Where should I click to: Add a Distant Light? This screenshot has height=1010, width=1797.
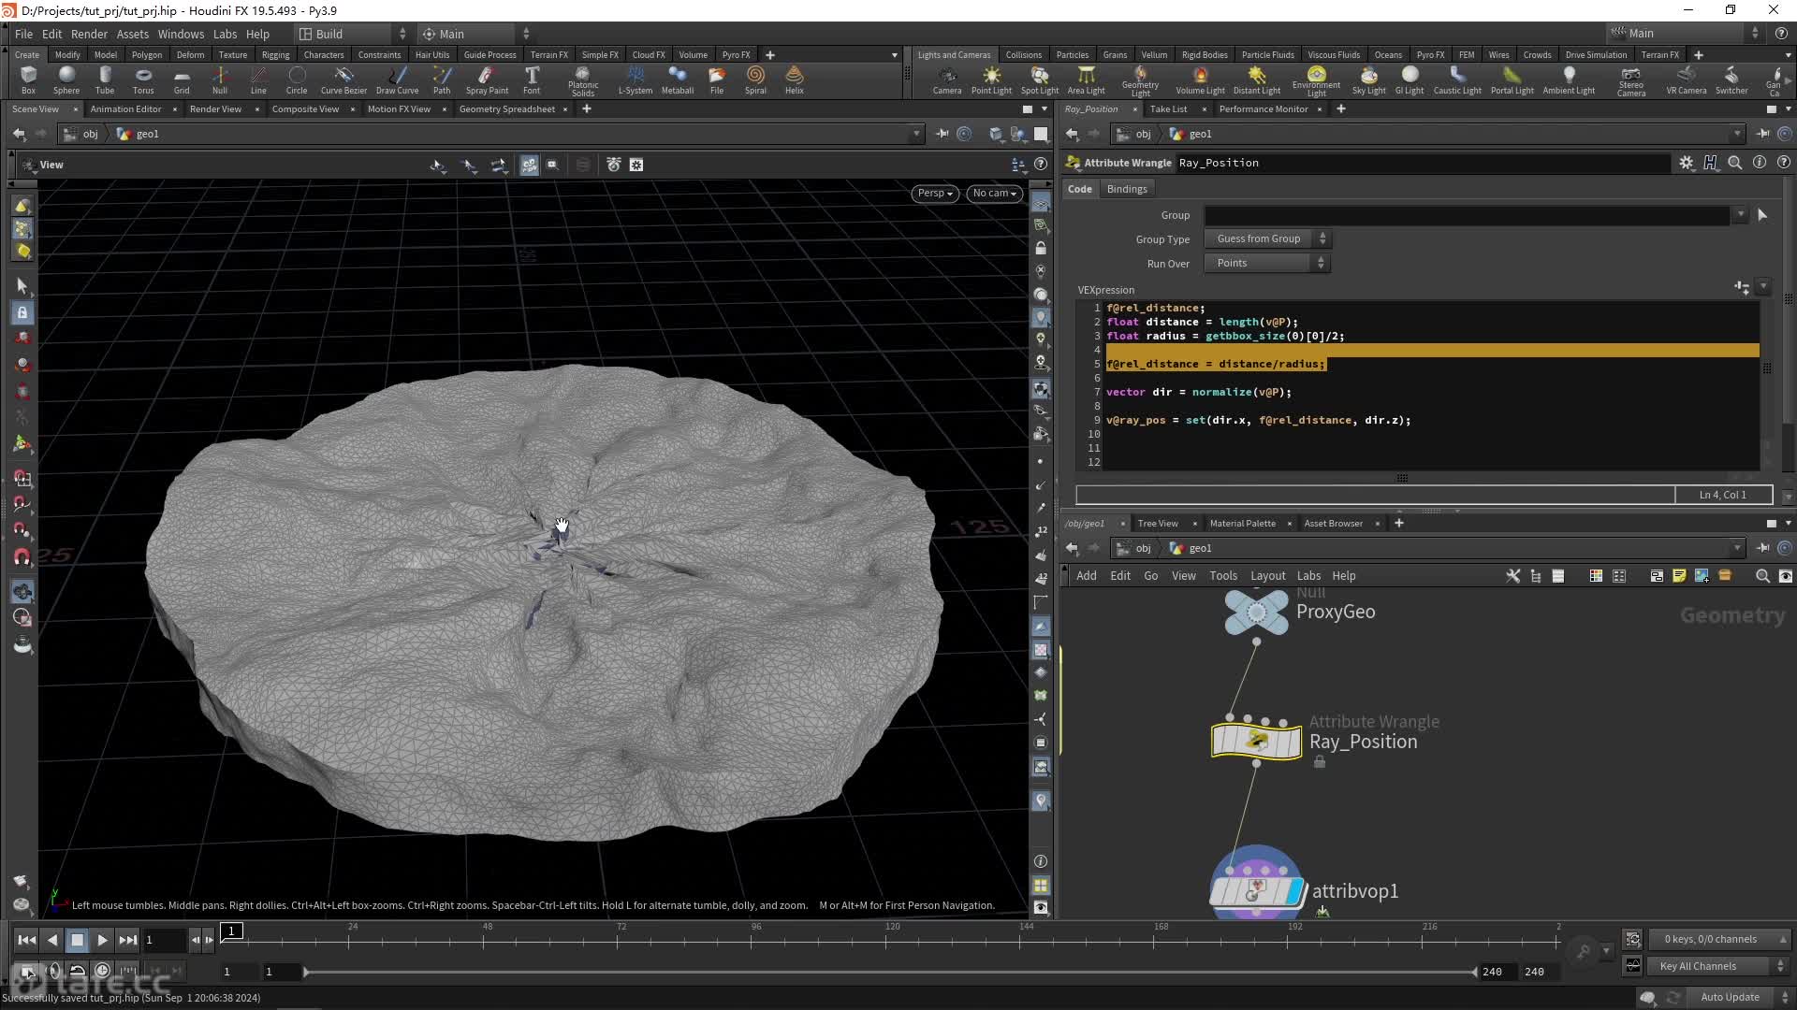(x=1256, y=80)
